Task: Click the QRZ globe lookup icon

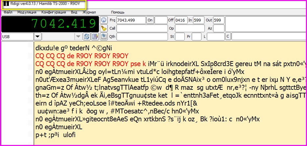Action: coord(104,20)
